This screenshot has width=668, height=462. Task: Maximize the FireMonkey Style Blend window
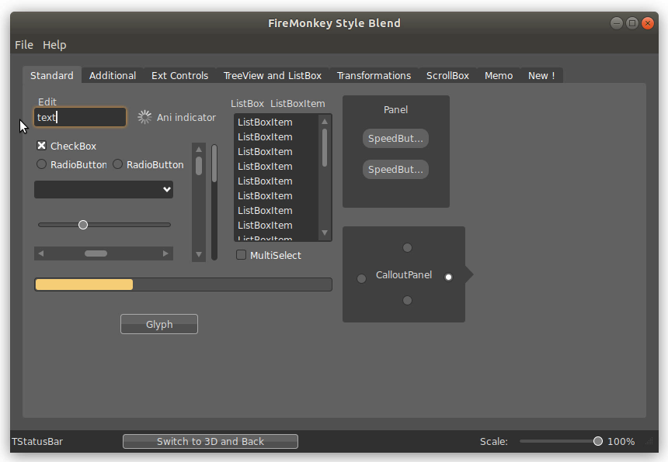[x=632, y=23]
